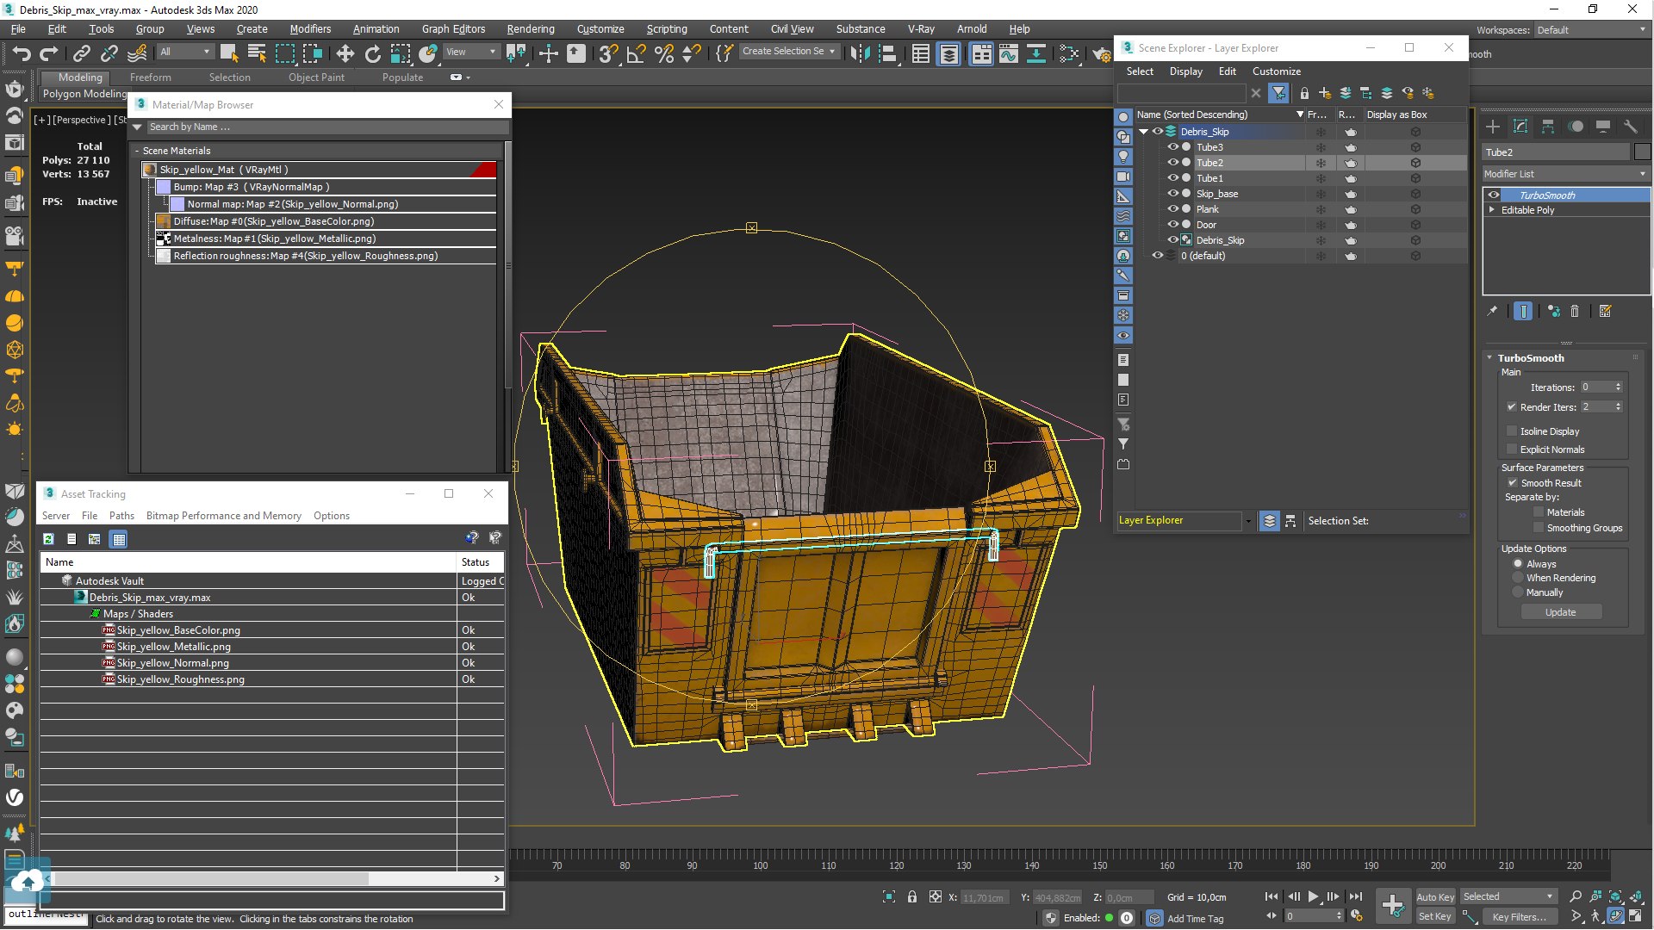1654x930 pixels.
Task: Click Remove modifier trash icon
Action: (x=1575, y=312)
